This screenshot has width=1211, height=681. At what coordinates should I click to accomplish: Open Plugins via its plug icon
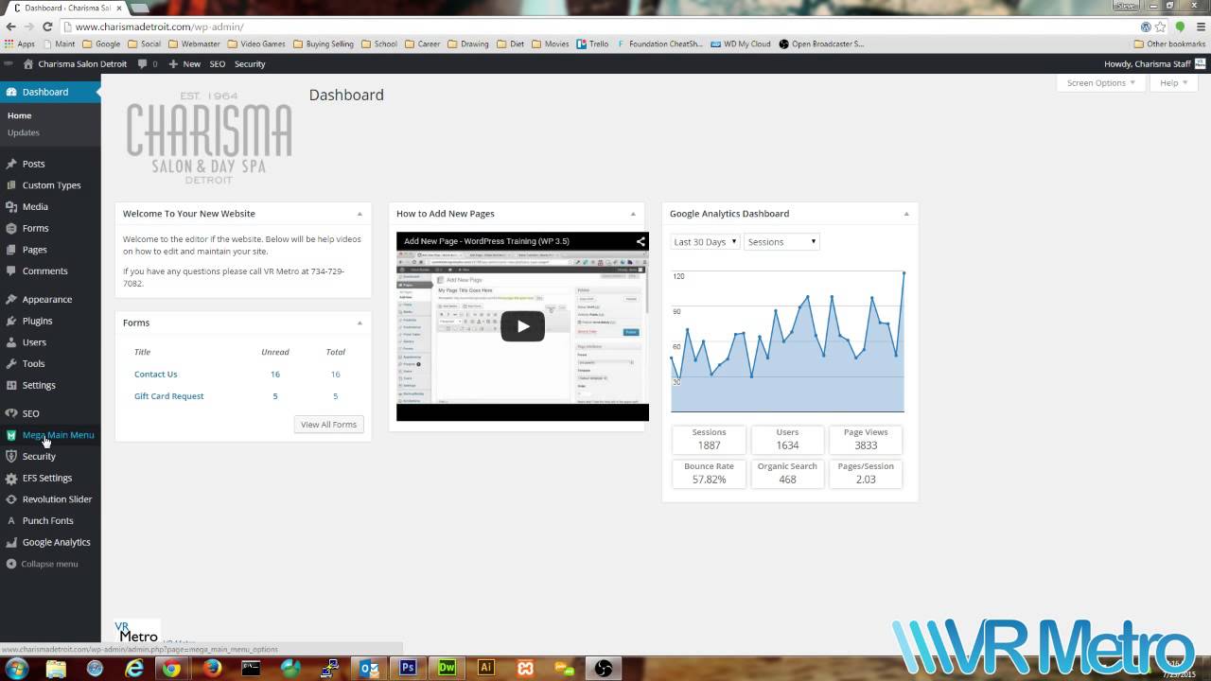point(11,321)
